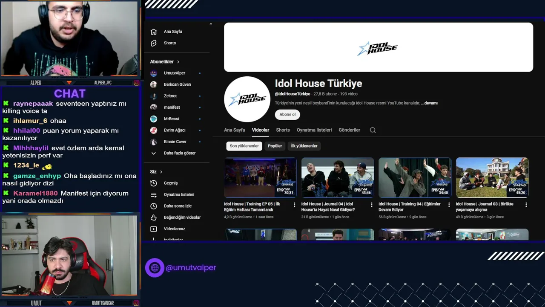
Task: Click chat username hhilal00
Action: pos(26,130)
